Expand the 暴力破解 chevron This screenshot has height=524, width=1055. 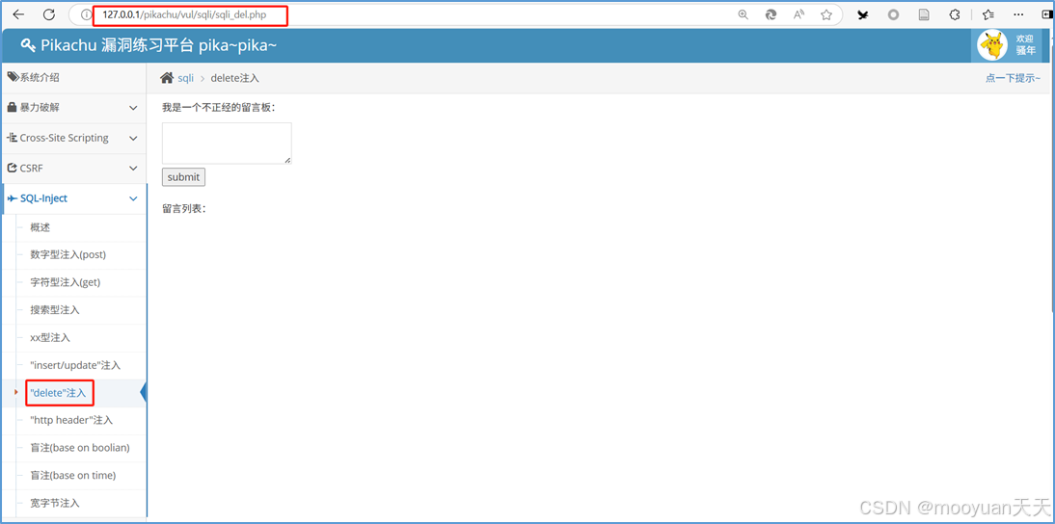coord(133,108)
